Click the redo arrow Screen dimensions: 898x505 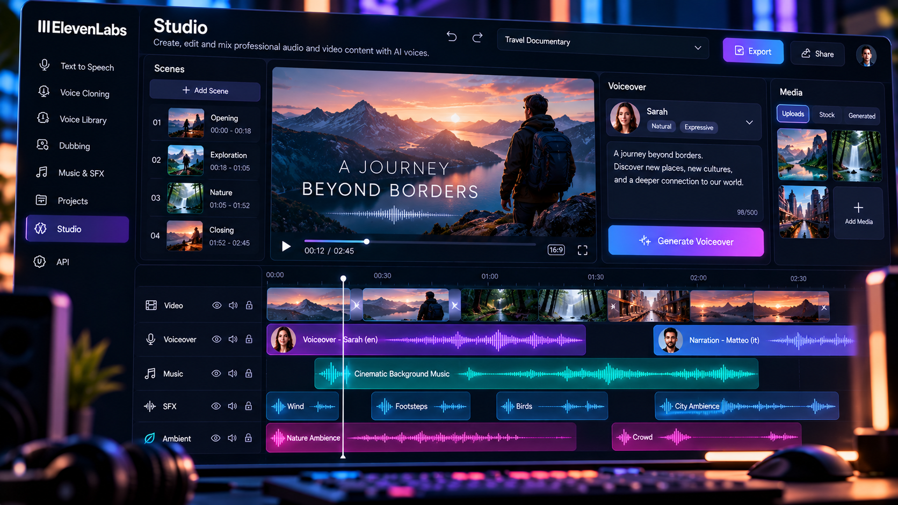click(x=477, y=37)
